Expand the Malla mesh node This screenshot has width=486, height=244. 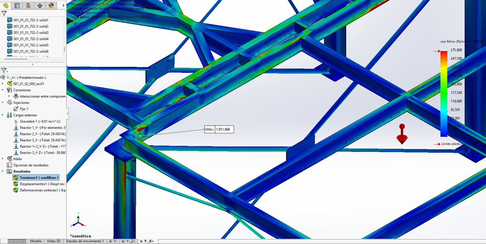[3, 159]
